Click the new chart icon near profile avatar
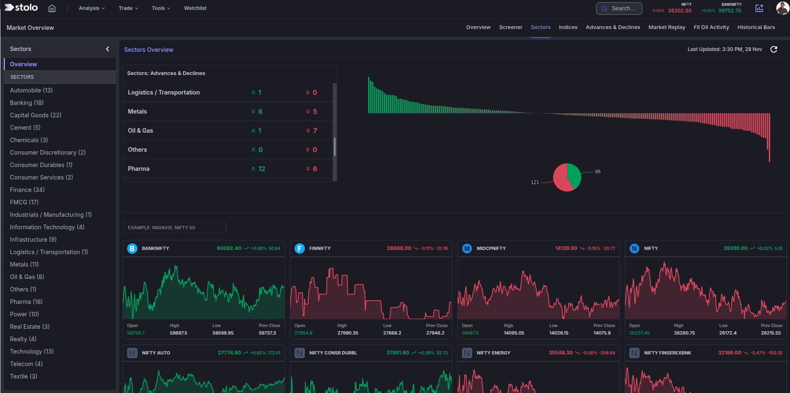The image size is (790, 393). 760,8
